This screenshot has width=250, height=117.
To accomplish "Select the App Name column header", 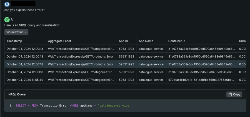I will click(146, 41).
